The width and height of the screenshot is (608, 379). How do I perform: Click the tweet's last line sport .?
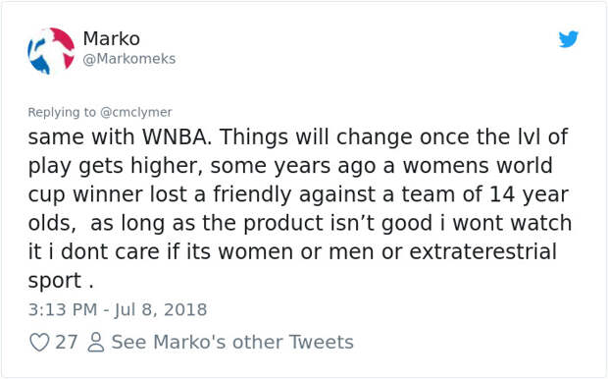[x=61, y=281]
